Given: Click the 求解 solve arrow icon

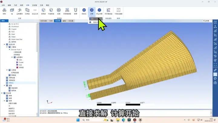Looking at the screenshot, I should tap(92, 10).
